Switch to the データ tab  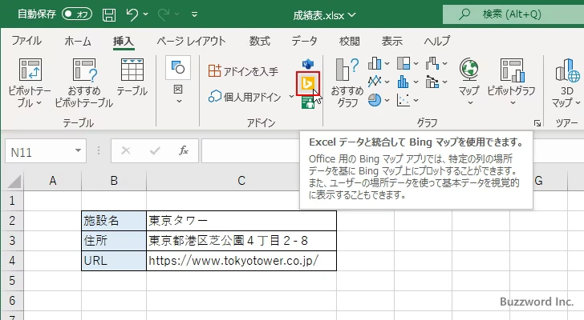(x=304, y=41)
